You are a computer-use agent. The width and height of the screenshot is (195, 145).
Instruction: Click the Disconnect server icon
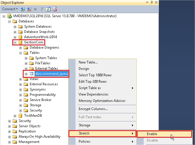pyautogui.click(x=29, y=9)
